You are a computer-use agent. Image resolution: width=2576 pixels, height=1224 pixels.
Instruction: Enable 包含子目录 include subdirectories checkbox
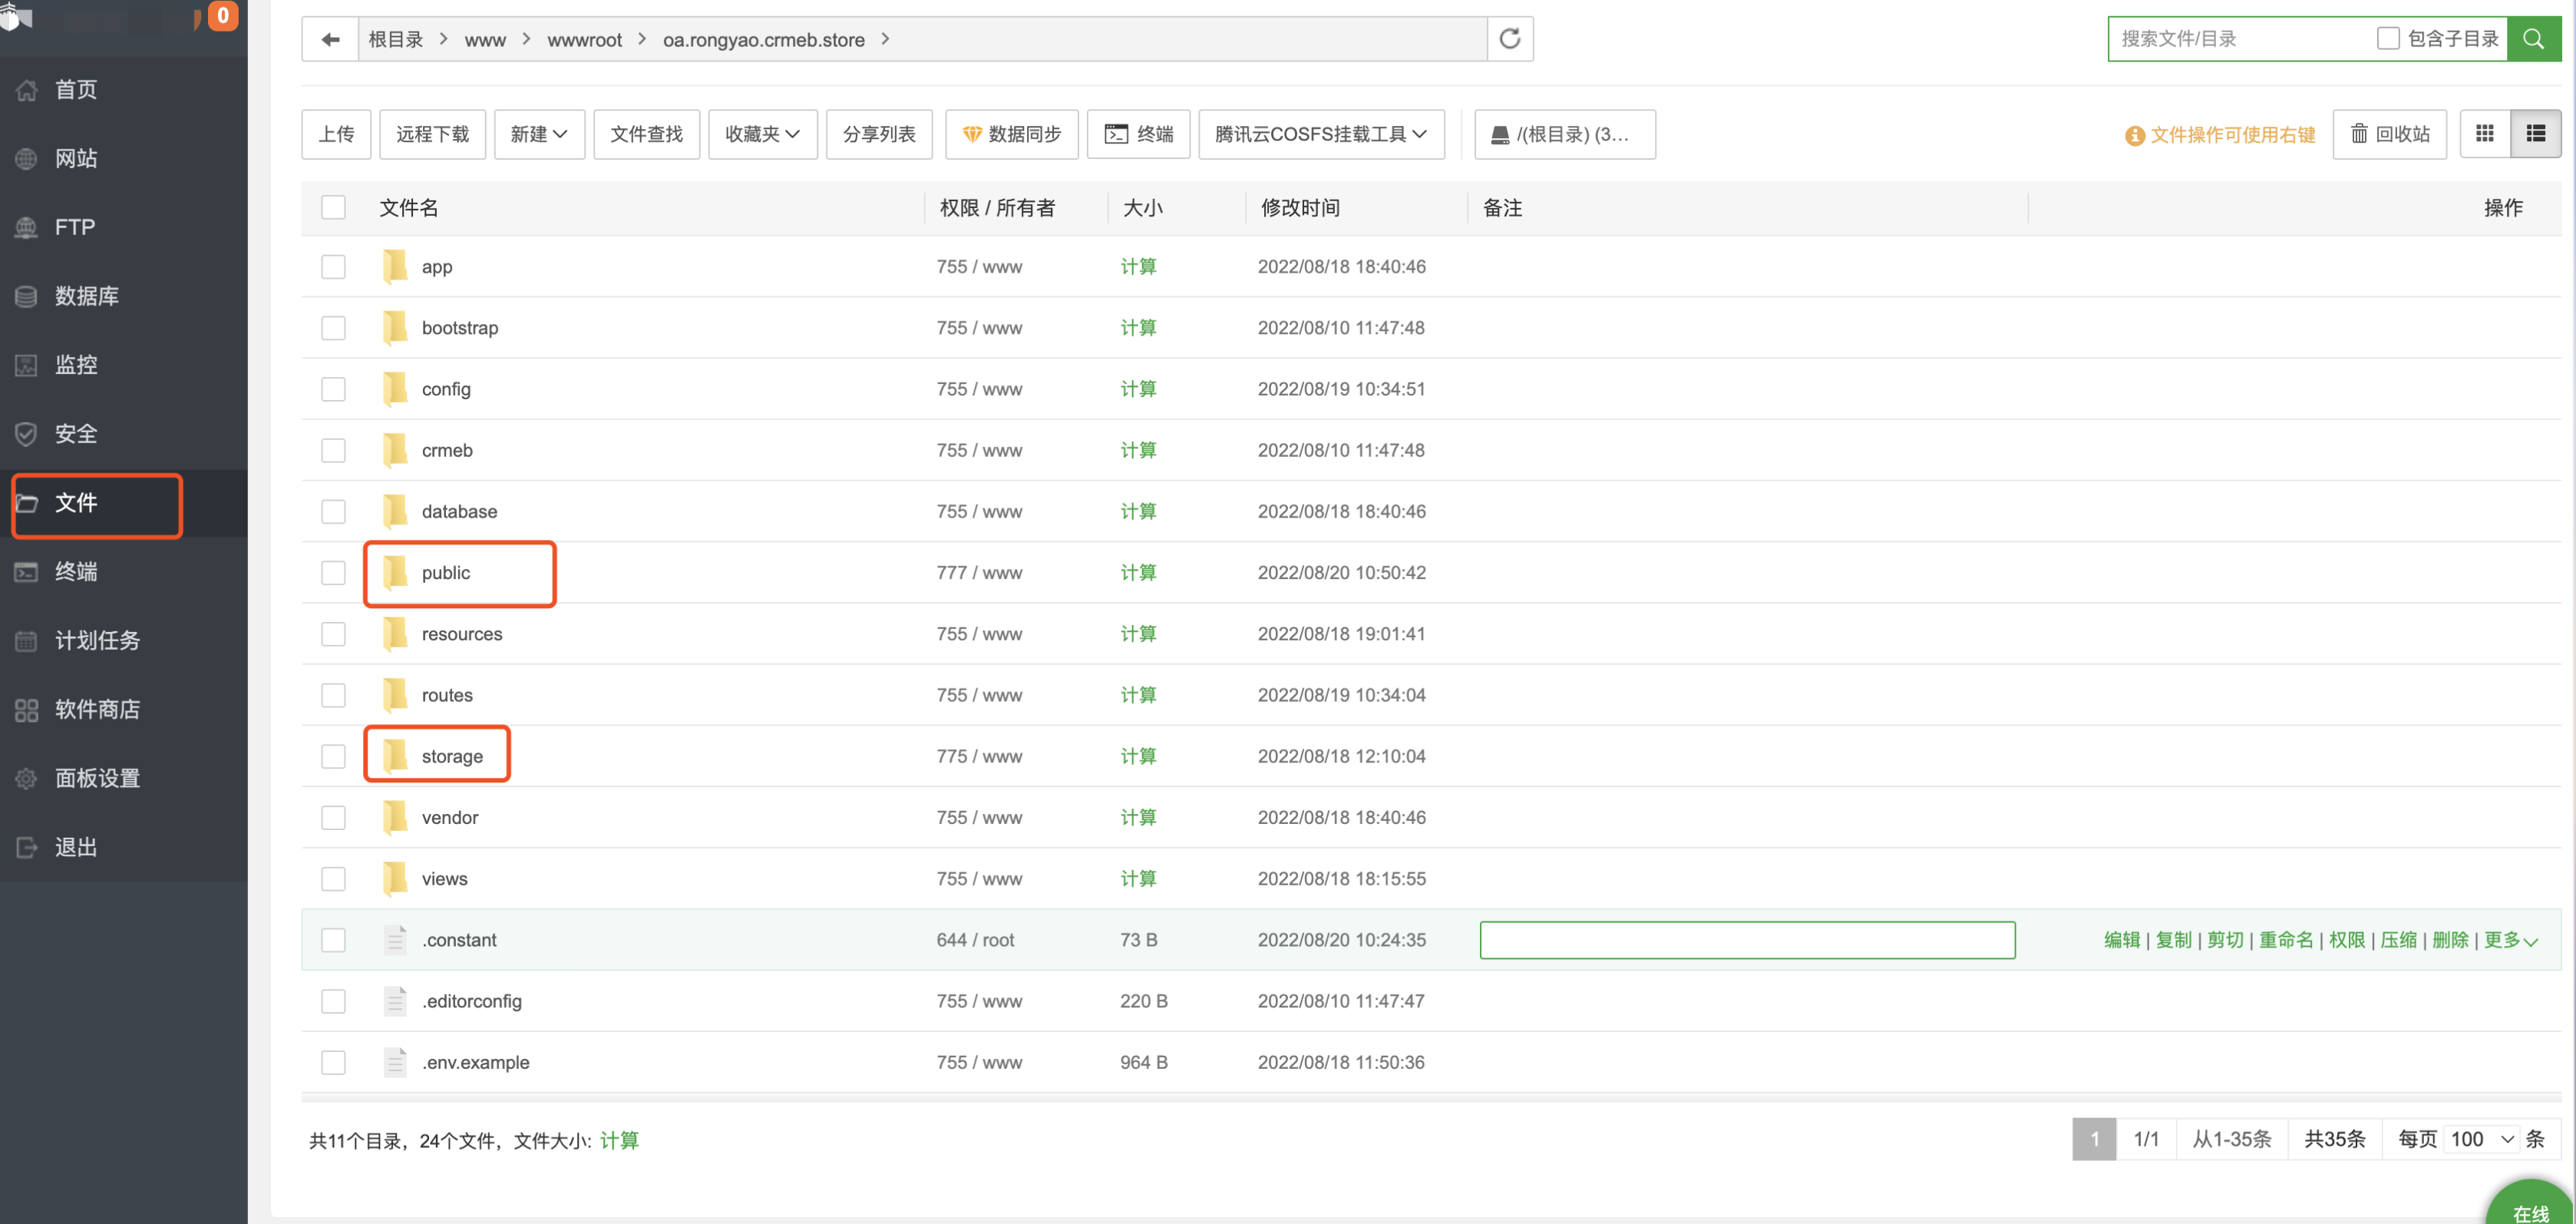coord(2388,38)
